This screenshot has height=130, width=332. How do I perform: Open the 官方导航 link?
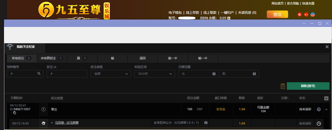(293, 3)
